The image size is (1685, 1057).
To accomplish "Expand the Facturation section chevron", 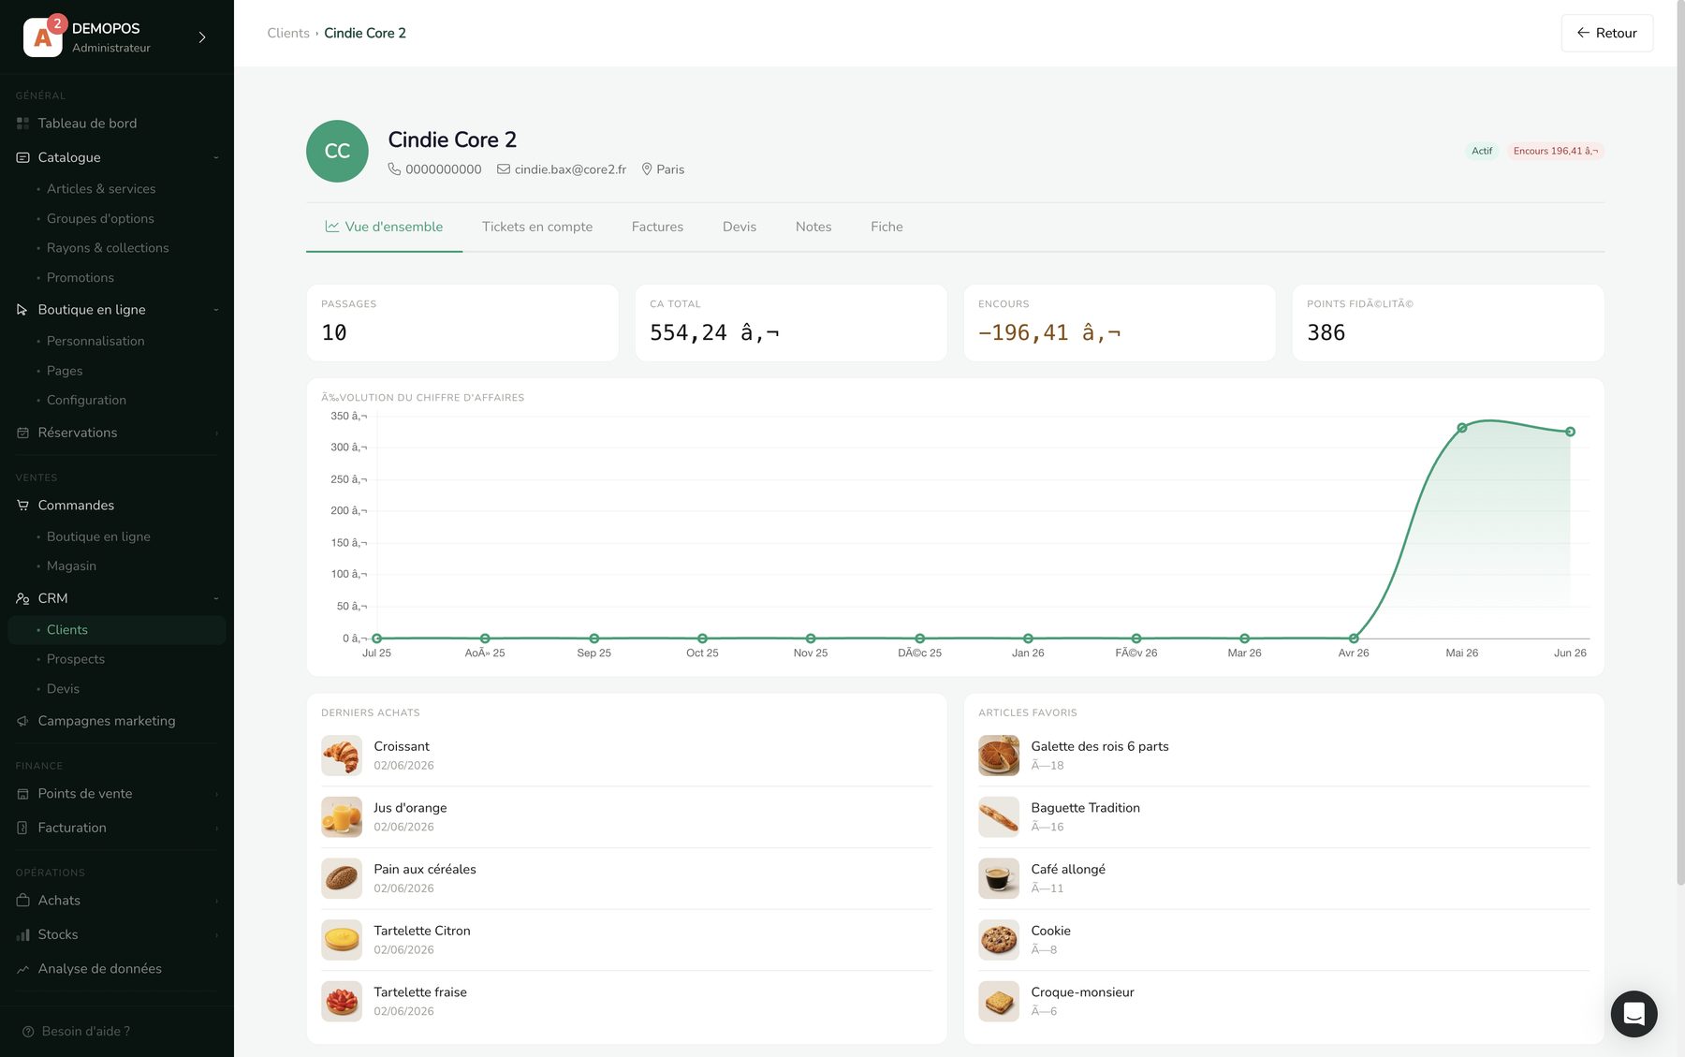I will [x=216, y=828].
